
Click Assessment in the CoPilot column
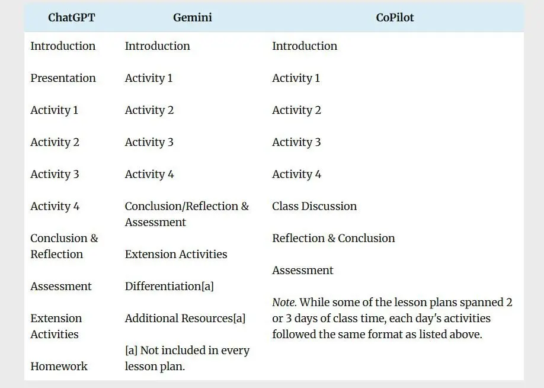pos(302,270)
